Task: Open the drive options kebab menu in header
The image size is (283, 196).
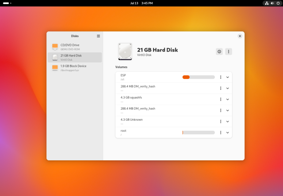Action: click(x=229, y=52)
